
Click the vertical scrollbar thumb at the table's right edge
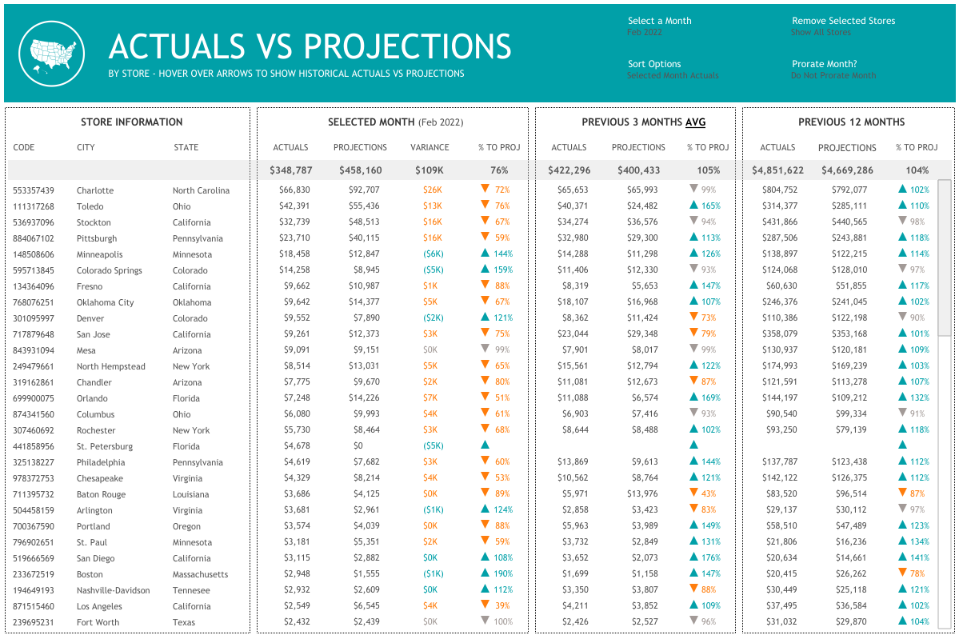945,258
